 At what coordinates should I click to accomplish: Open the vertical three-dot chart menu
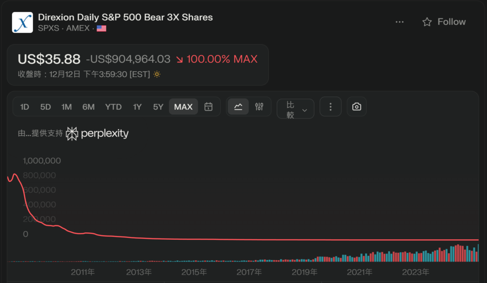tap(331, 107)
